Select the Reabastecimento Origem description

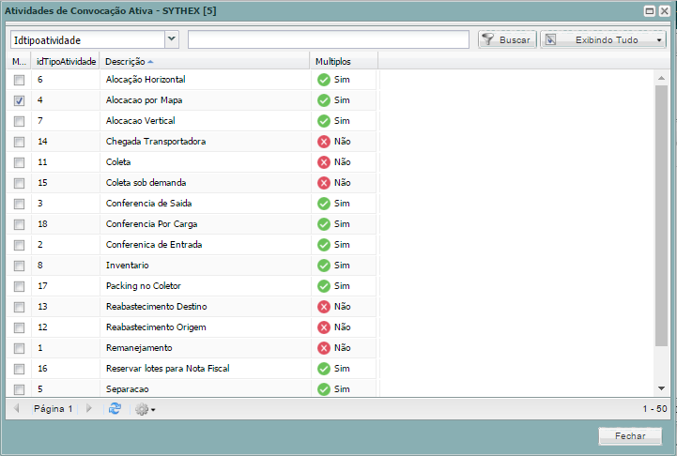(156, 327)
